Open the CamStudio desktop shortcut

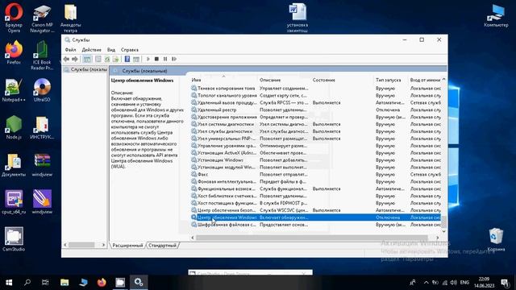point(14,239)
